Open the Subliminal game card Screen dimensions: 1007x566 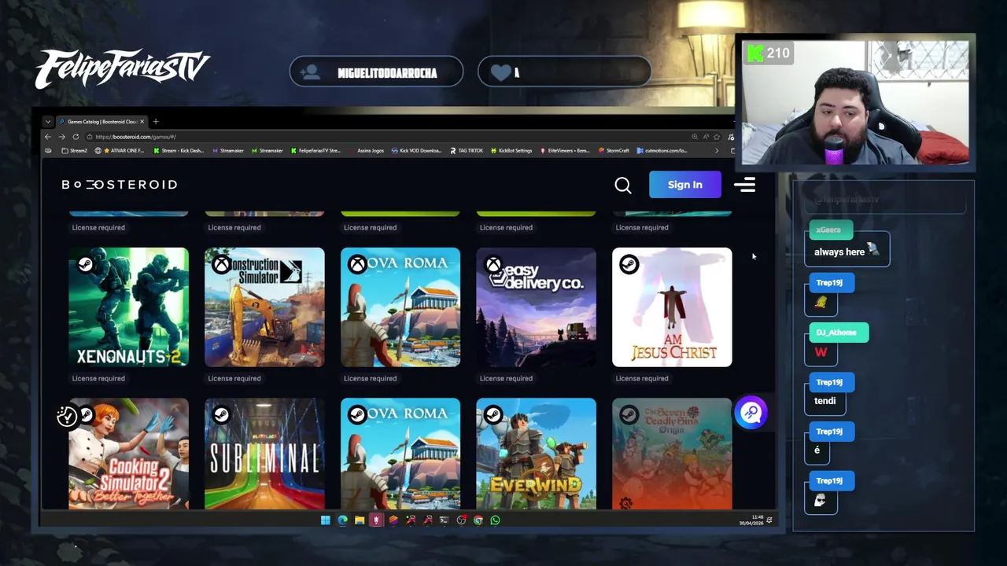click(x=264, y=454)
